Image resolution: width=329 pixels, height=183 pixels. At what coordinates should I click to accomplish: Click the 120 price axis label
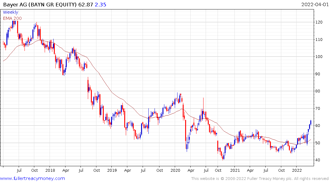coord(319,22)
